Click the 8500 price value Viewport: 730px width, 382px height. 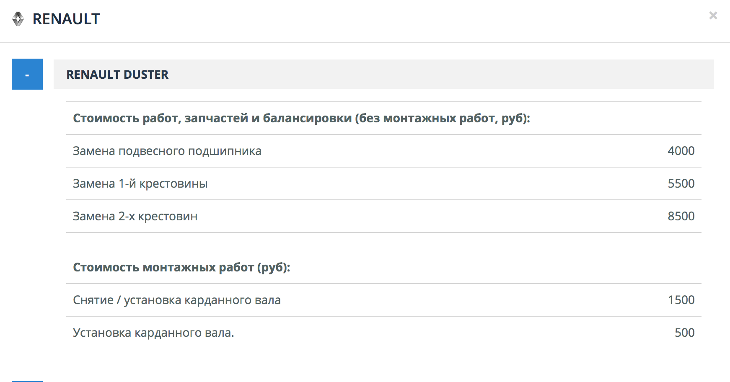click(681, 216)
